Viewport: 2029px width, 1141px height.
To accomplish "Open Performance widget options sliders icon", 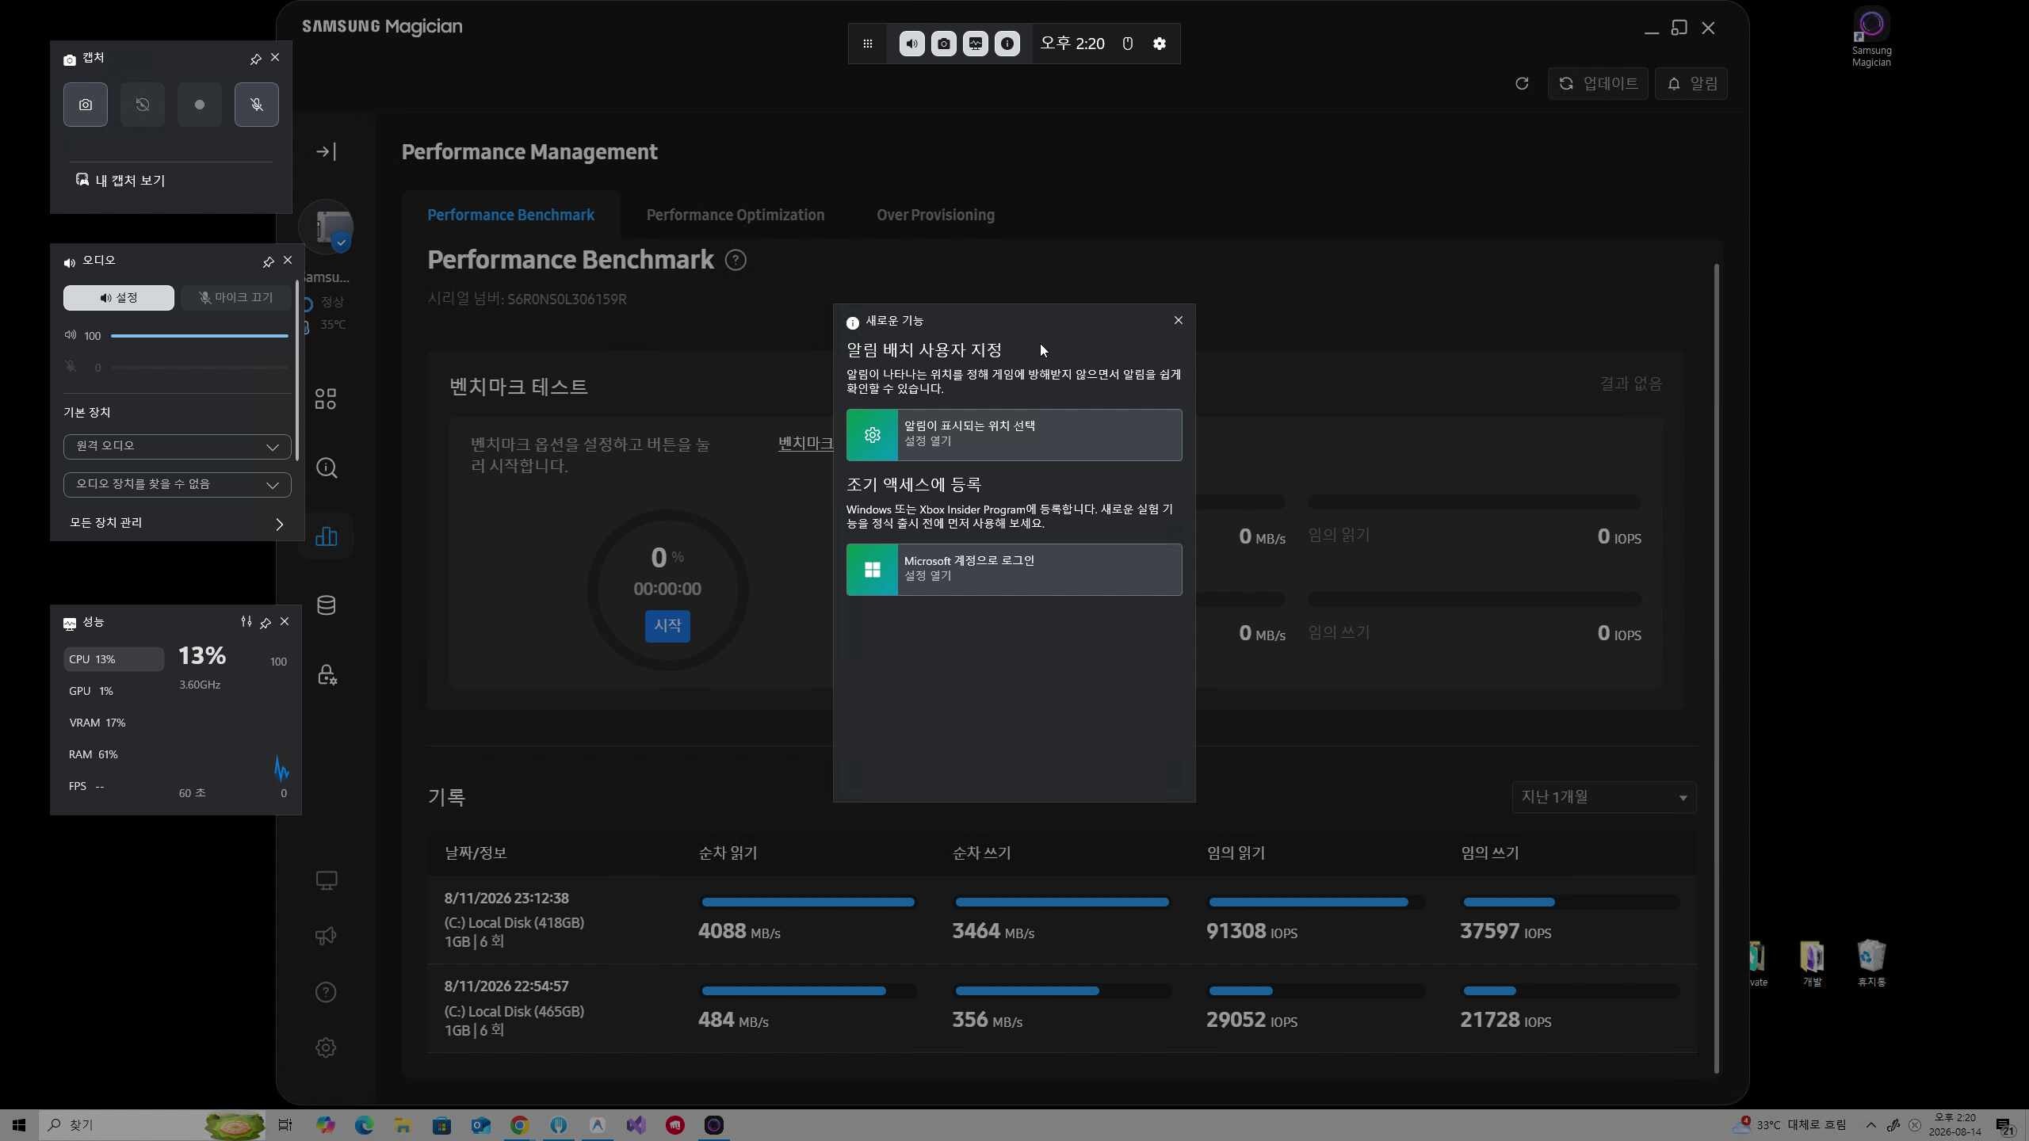I will point(246,622).
